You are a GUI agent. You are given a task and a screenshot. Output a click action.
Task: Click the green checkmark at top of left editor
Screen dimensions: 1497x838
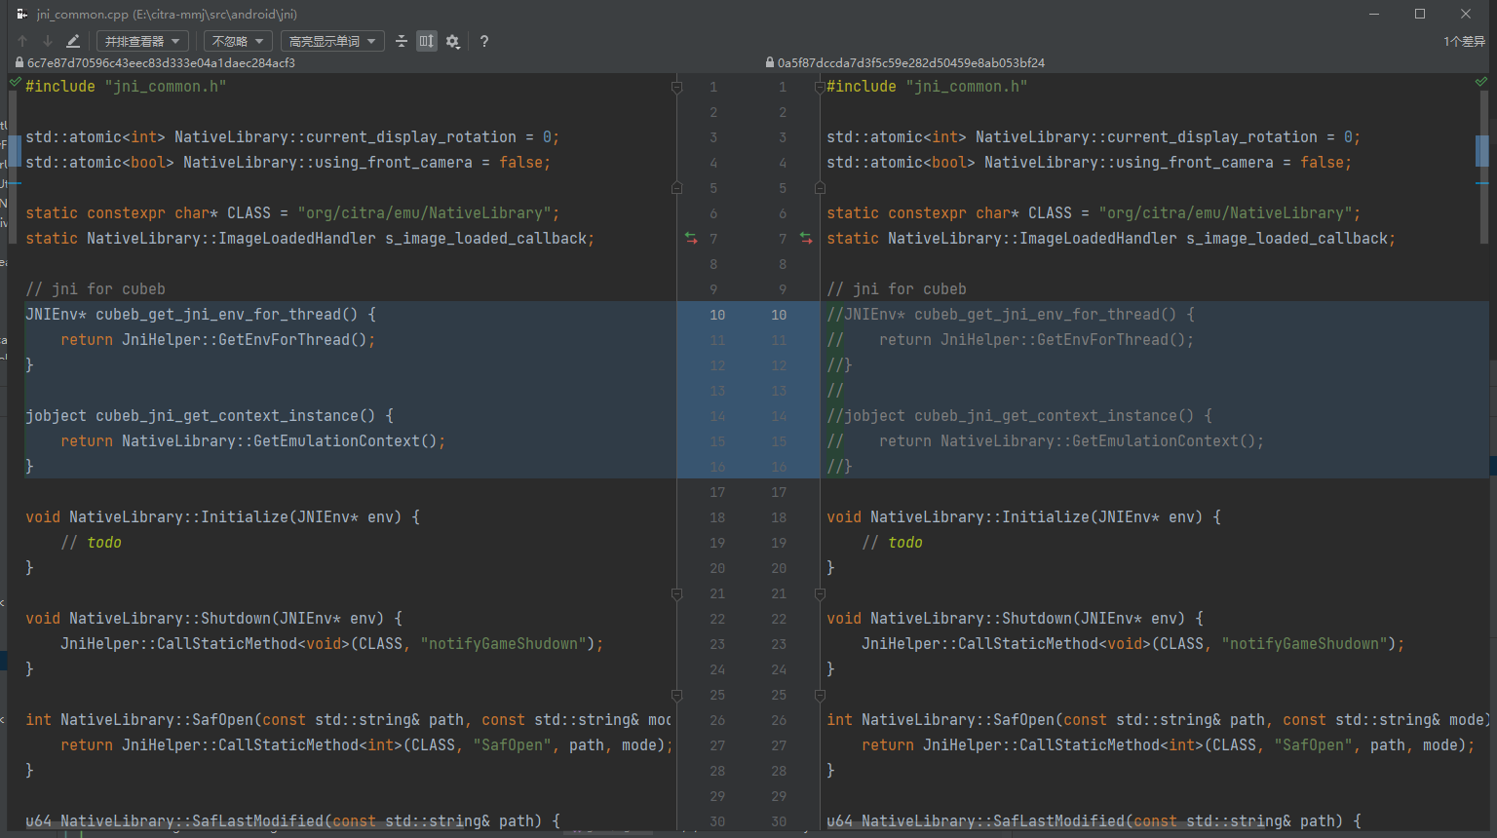[x=14, y=84]
